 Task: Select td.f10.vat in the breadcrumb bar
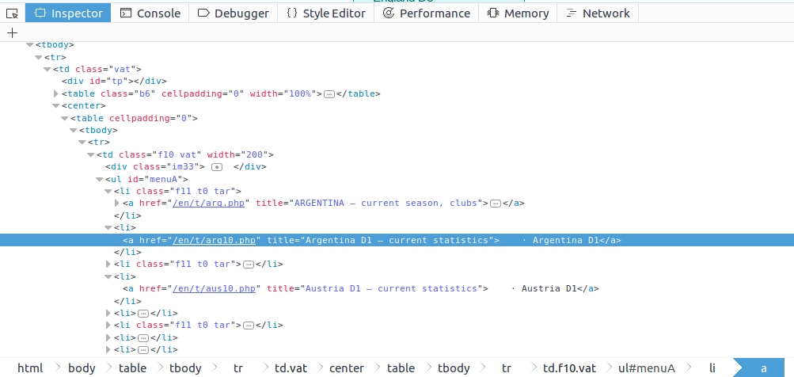[570, 368]
